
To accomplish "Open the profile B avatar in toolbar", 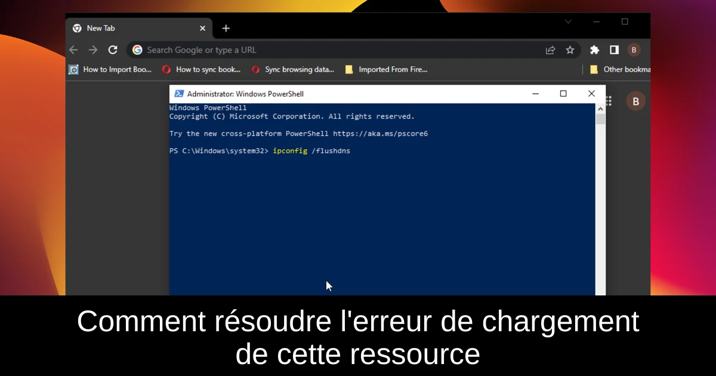I will coord(634,50).
